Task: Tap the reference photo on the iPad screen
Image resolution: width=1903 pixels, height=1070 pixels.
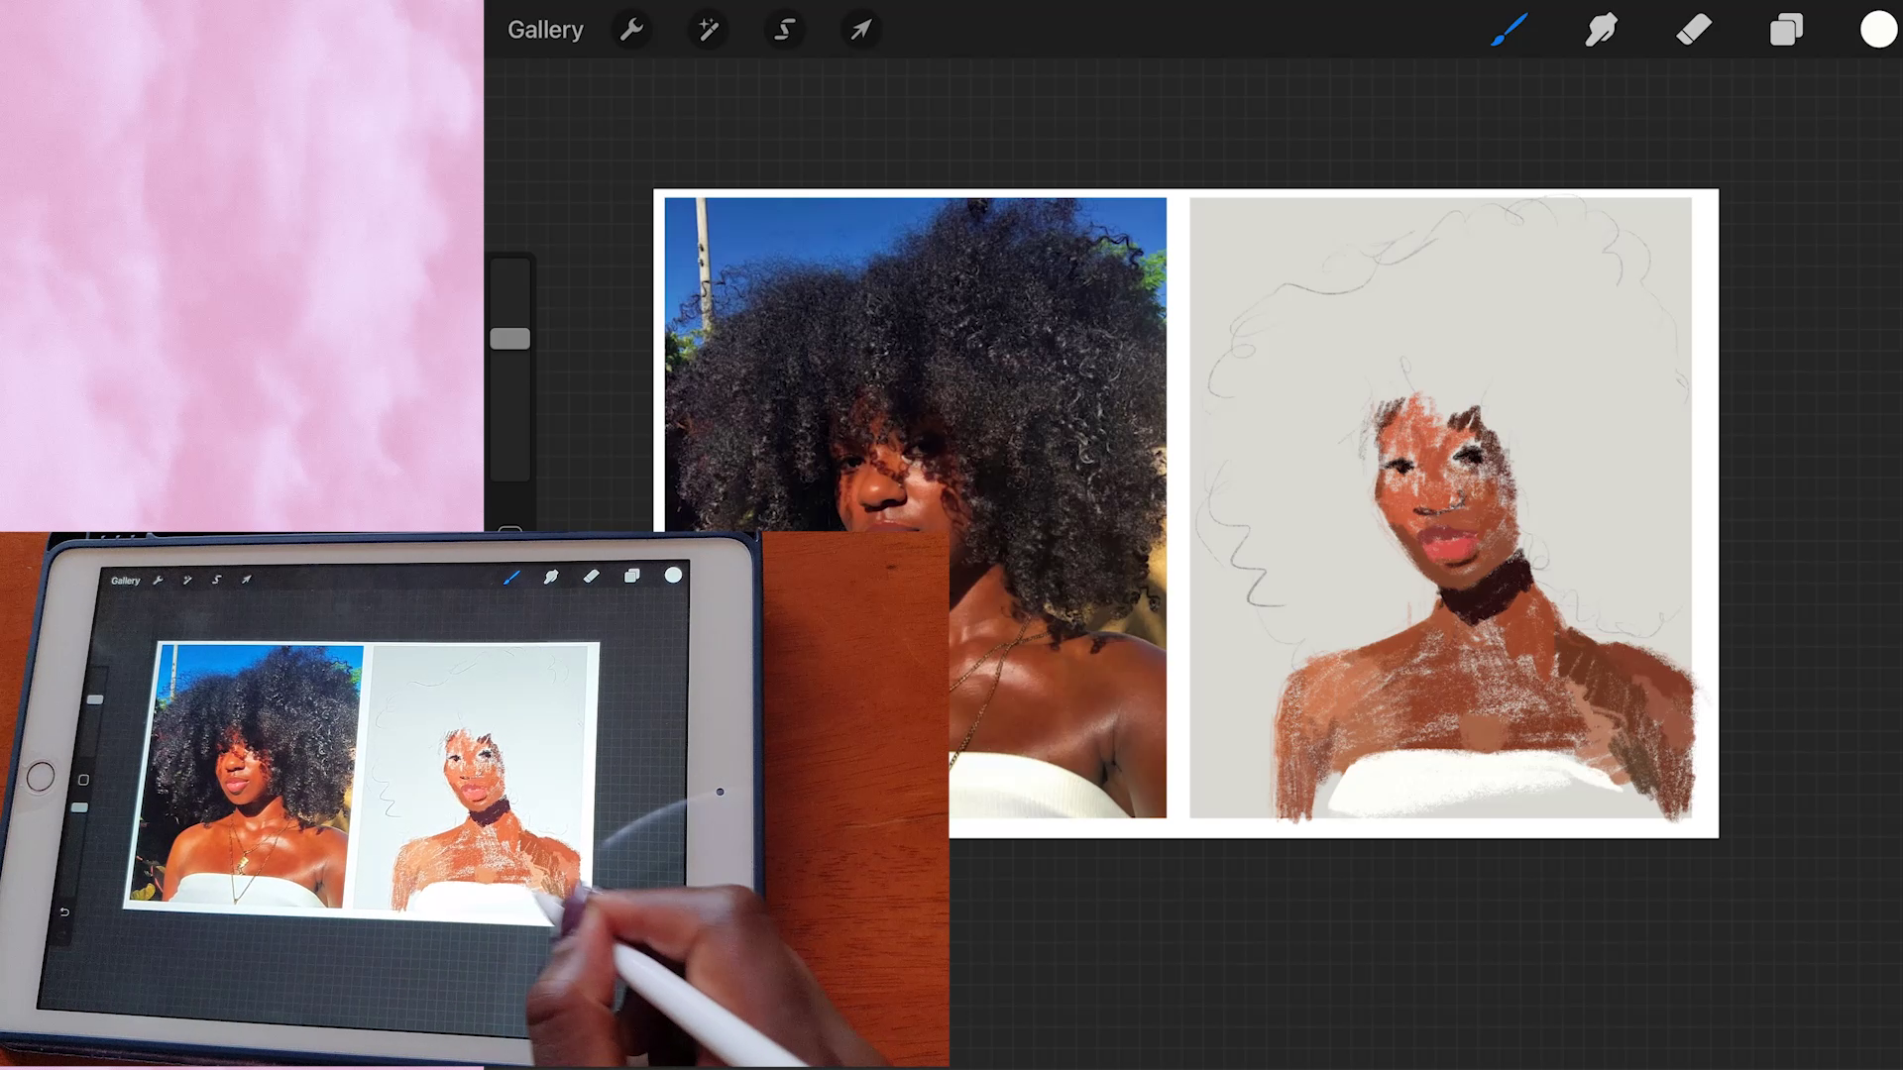Action: (x=248, y=775)
